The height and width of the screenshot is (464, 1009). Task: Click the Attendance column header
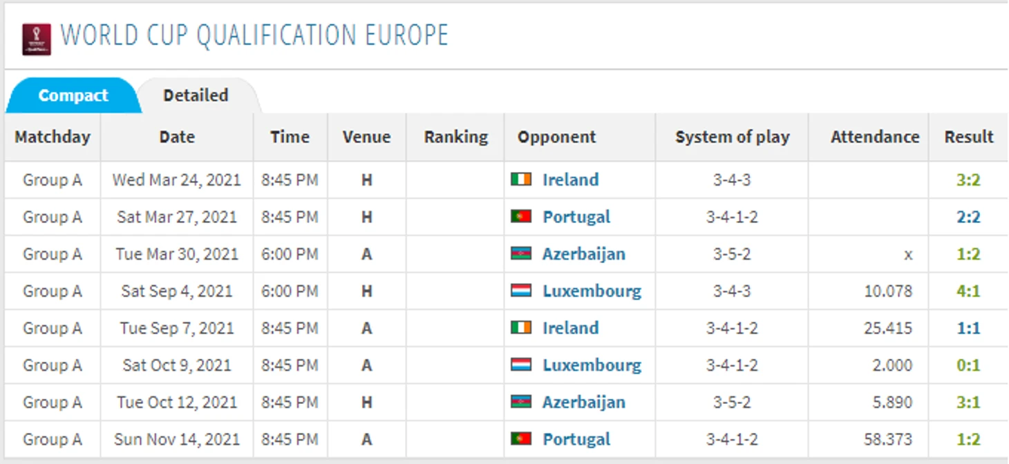click(x=874, y=137)
